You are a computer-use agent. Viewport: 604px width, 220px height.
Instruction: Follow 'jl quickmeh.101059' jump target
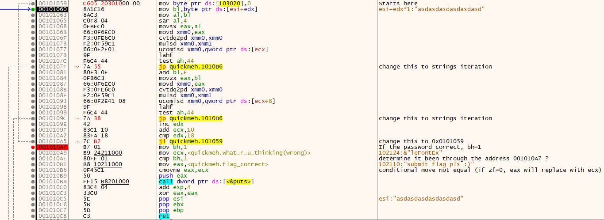tap(191, 141)
